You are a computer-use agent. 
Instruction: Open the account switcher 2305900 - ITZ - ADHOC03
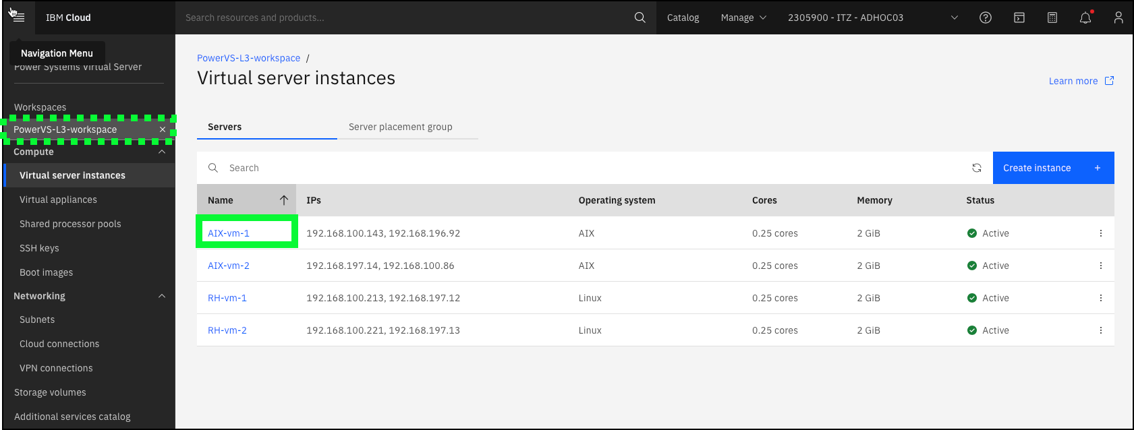[x=873, y=18]
